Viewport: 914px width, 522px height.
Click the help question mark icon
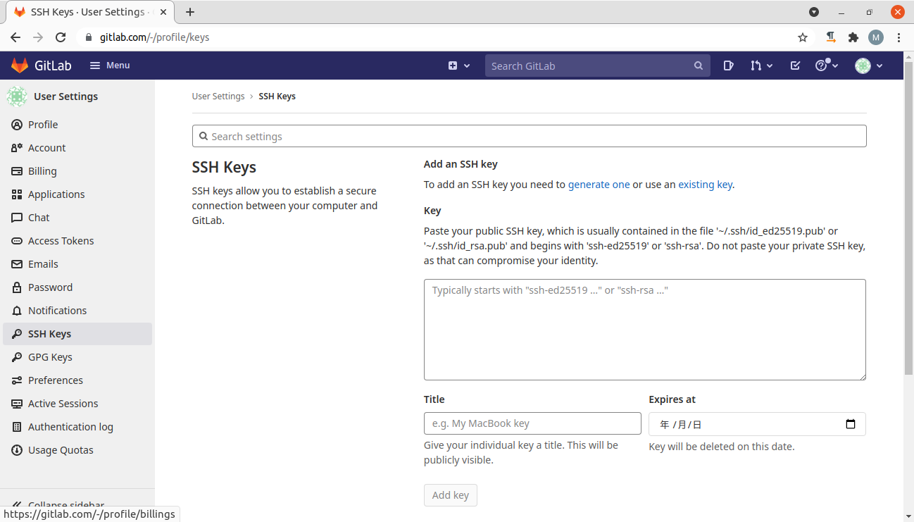click(x=821, y=65)
